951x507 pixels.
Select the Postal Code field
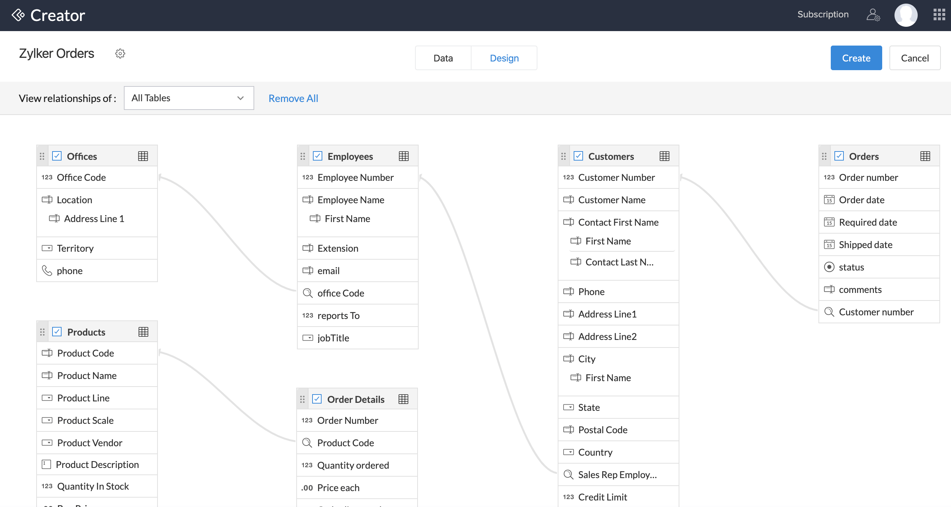[x=619, y=429]
